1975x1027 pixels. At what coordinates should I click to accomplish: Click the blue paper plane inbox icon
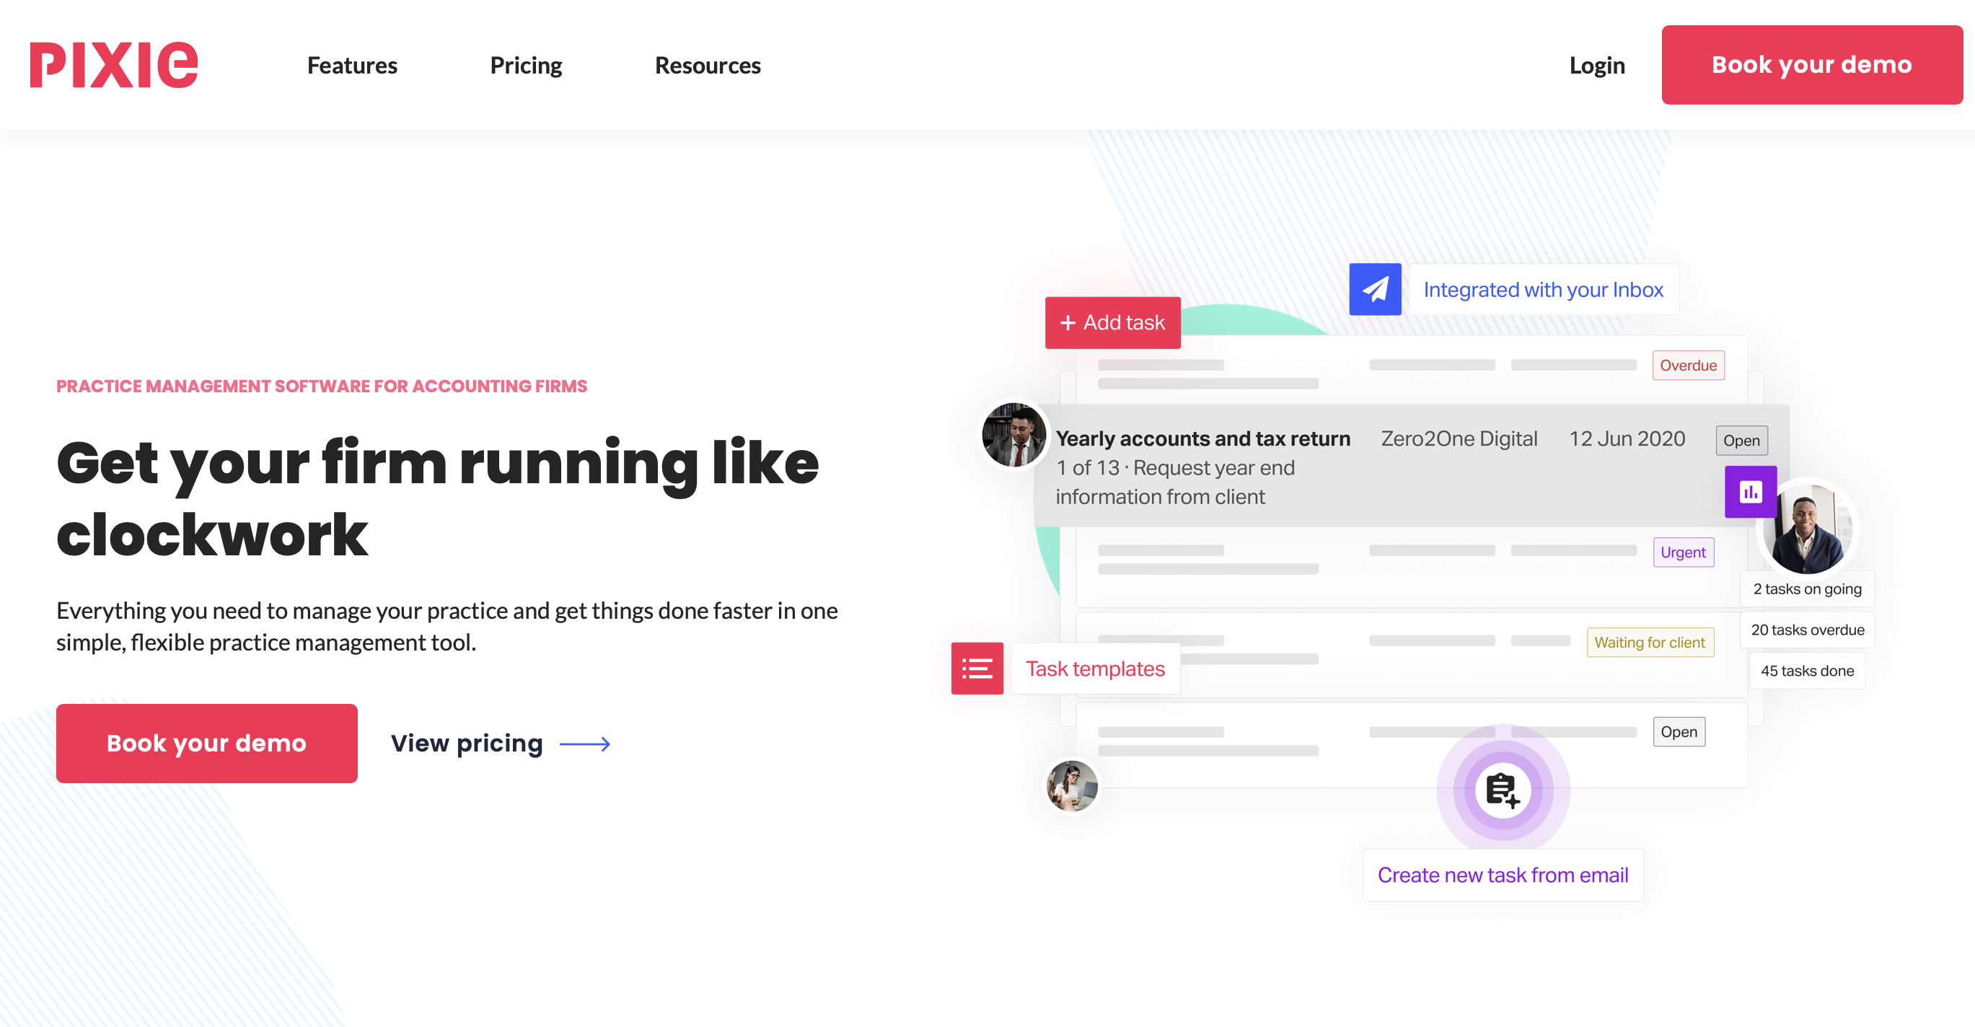click(x=1375, y=289)
